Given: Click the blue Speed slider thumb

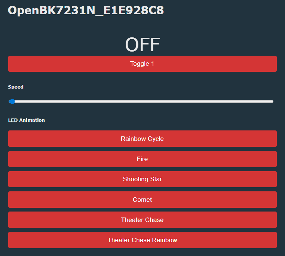Looking at the screenshot, I should [x=12, y=102].
